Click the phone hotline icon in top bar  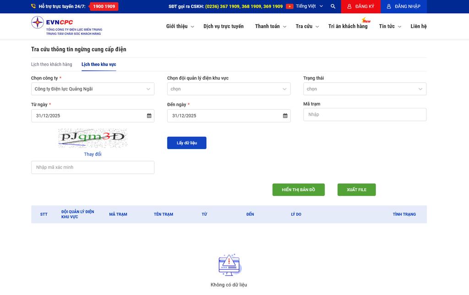(x=33, y=6)
